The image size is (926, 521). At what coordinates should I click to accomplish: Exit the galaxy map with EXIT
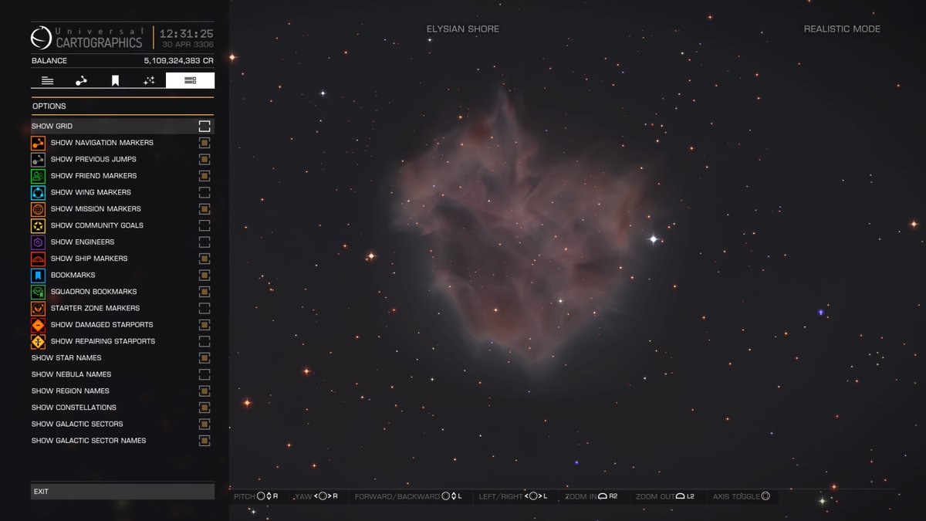(x=123, y=492)
